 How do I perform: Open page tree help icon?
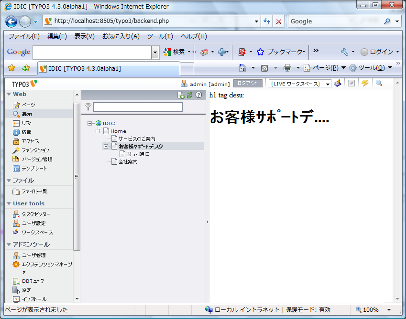tap(198, 95)
